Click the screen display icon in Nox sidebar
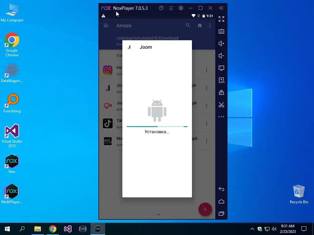 click(221, 68)
